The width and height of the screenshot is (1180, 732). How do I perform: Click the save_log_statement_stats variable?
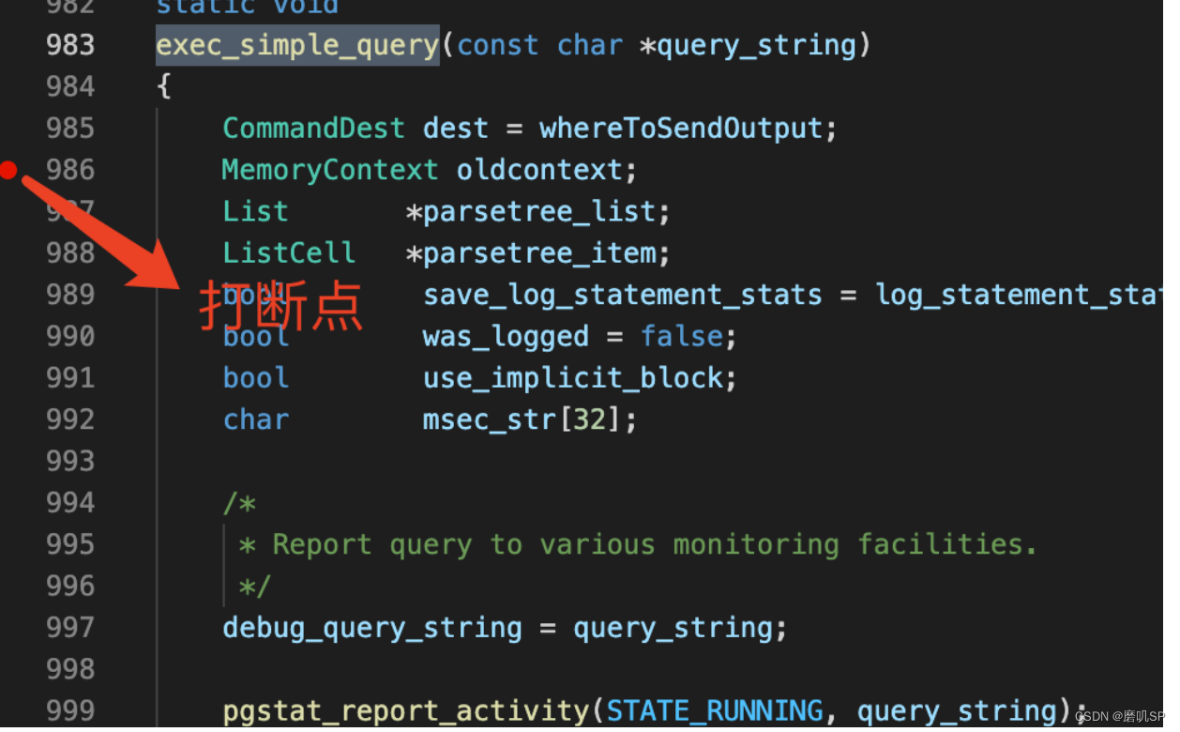623,295
